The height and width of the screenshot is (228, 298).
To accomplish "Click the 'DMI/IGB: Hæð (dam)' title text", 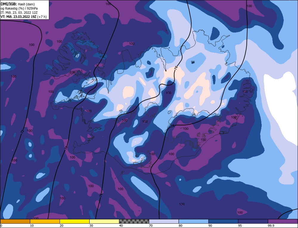I will (18, 4).
